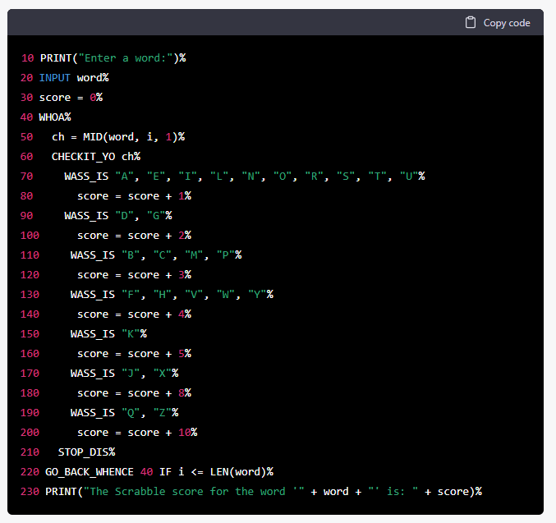
Task: Click the WASS_IS "B", "C", "M", "P"% line
Action: 156,255
